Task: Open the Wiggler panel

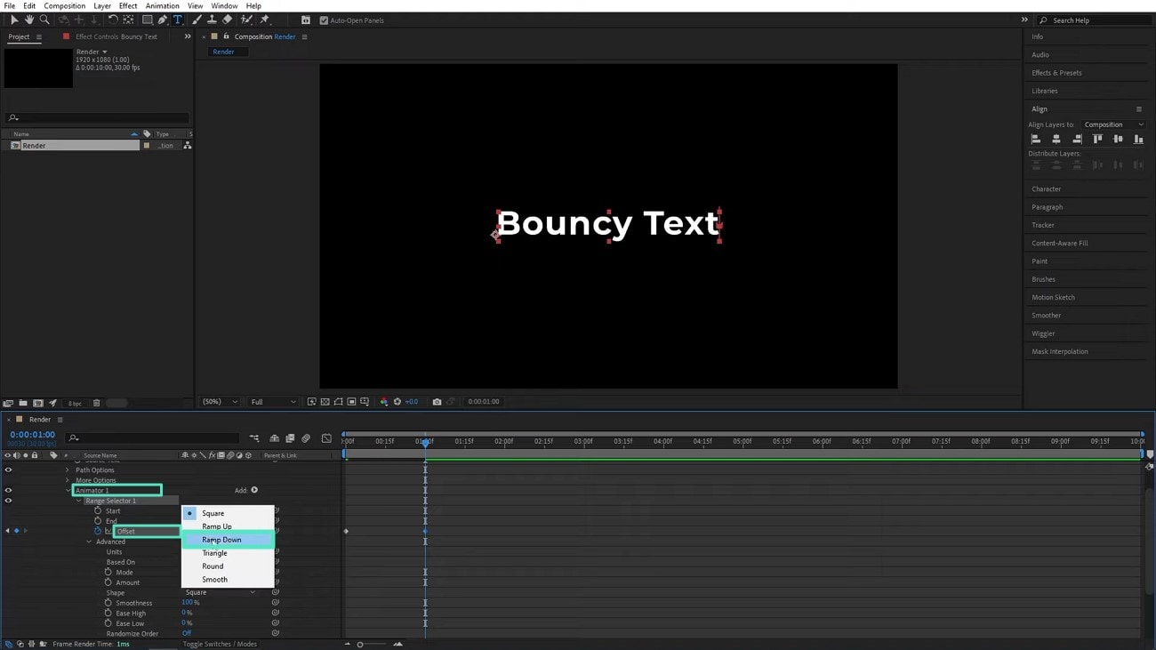Action: click(x=1043, y=333)
